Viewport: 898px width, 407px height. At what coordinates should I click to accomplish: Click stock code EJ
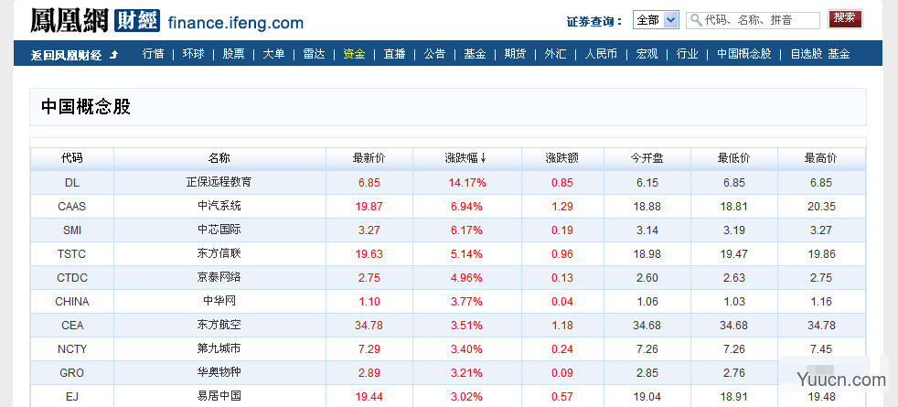(72, 397)
